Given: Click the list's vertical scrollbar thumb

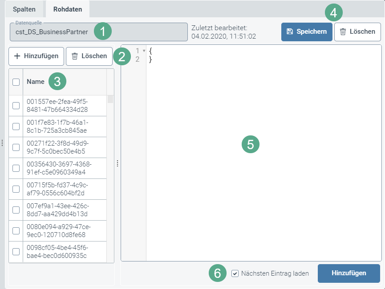Looking at the screenshot, I should 110,99.
